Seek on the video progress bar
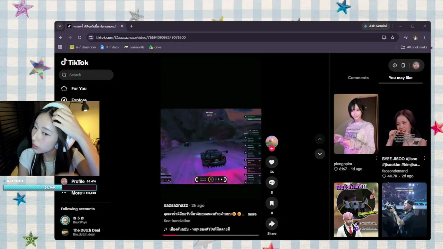This screenshot has height=249, width=443. point(211,235)
